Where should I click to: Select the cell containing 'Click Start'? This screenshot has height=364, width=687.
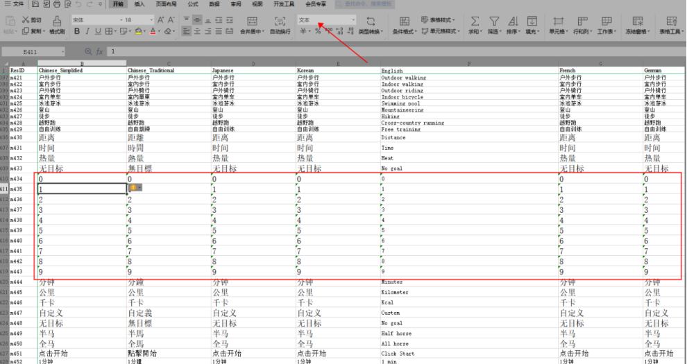[x=469, y=353]
